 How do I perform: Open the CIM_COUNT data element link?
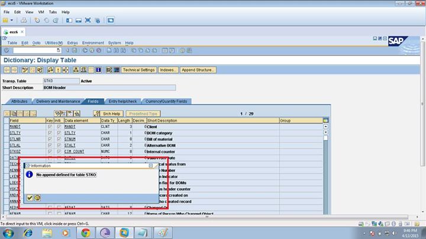coord(74,151)
